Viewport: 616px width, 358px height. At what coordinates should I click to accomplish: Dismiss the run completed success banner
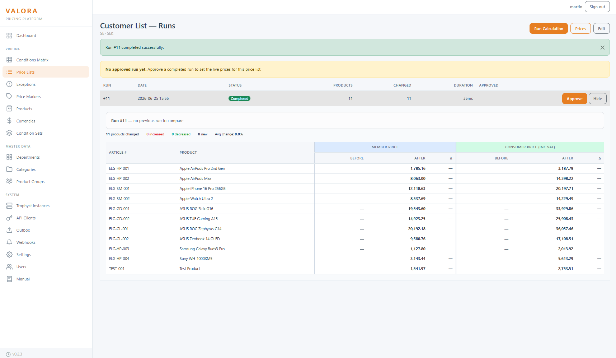pos(602,47)
